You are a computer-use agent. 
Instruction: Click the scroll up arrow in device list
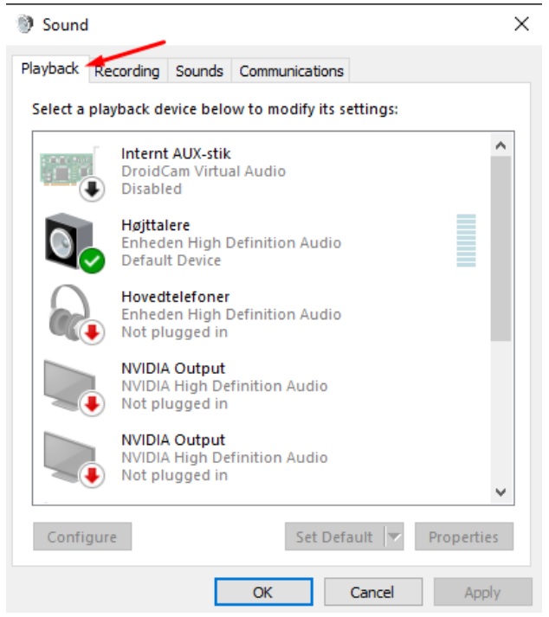coord(501,145)
